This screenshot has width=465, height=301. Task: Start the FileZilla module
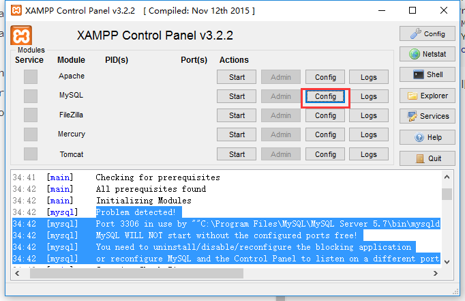click(x=237, y=115)
